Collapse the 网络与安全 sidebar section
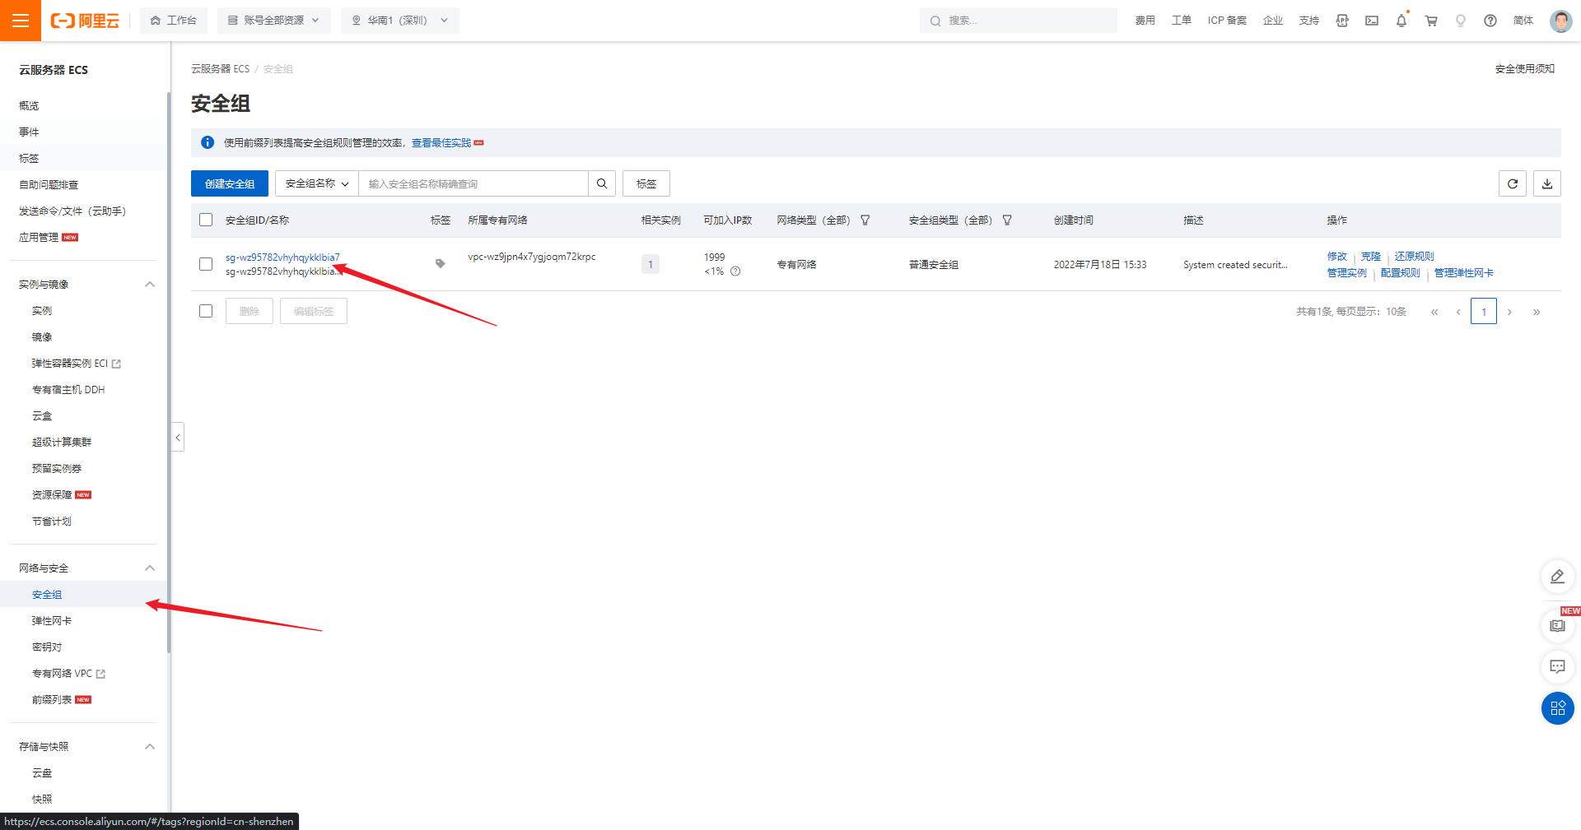The image size is (1581, 830). click(x=149, y=568)
